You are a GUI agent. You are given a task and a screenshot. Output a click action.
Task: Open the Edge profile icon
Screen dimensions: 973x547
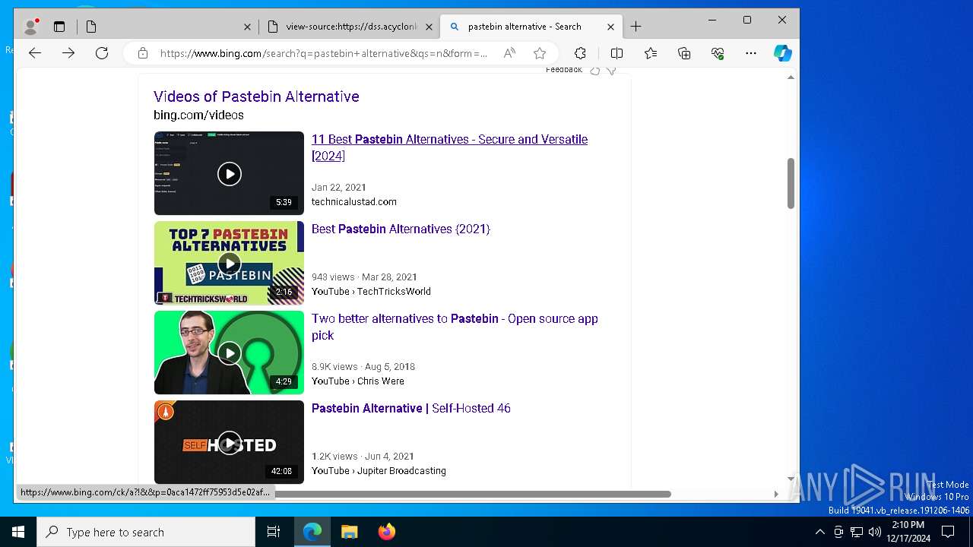31,27
